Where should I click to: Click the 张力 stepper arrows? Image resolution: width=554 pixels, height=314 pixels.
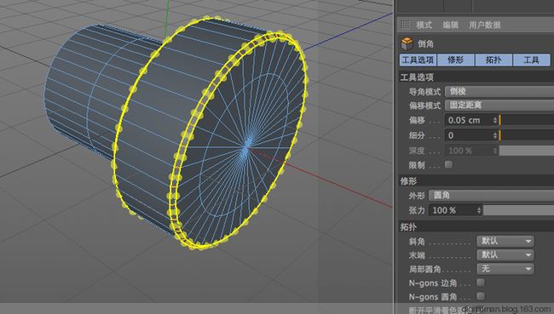pyautogui.click(x=479, y=210)
